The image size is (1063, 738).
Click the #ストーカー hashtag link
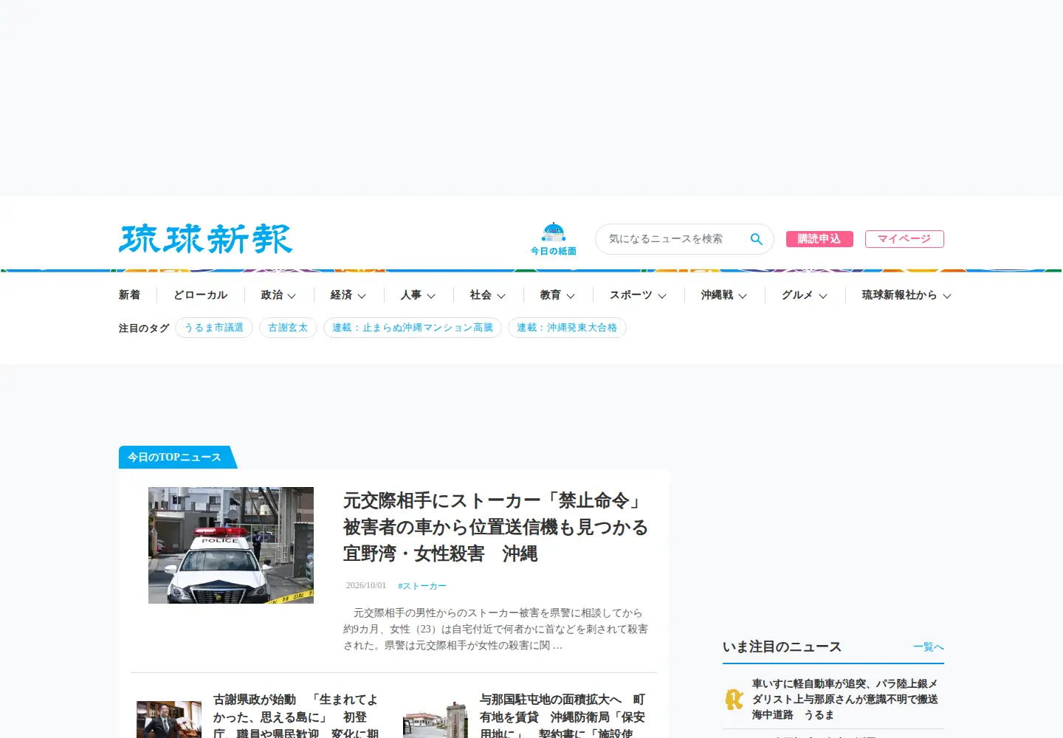(x=422, y=586)
